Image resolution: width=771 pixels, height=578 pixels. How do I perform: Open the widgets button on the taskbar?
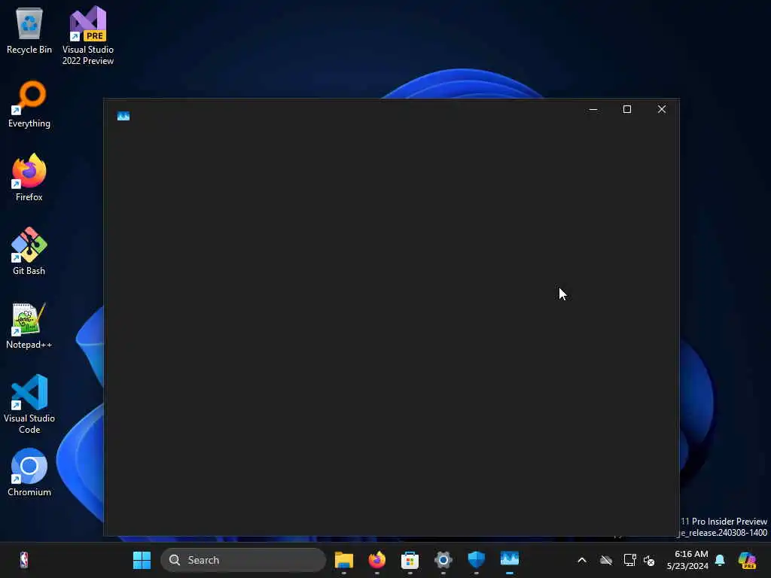(x=23, y=560)
